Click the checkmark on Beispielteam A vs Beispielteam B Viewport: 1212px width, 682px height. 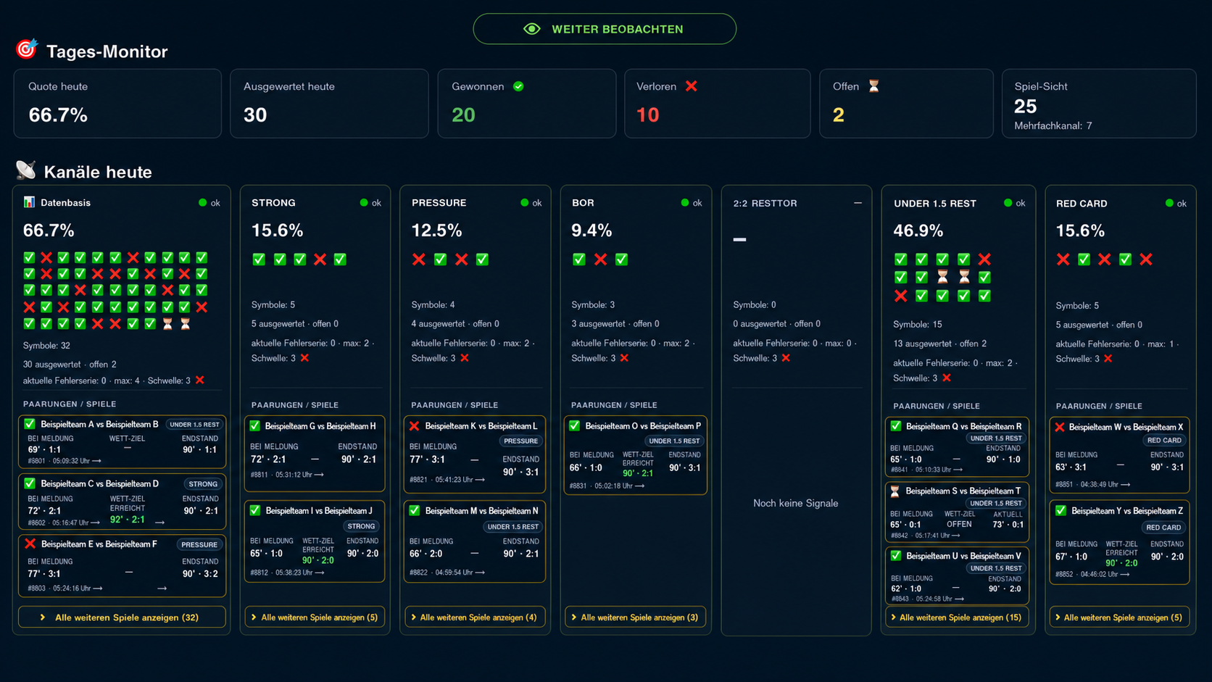click(30, 424)
